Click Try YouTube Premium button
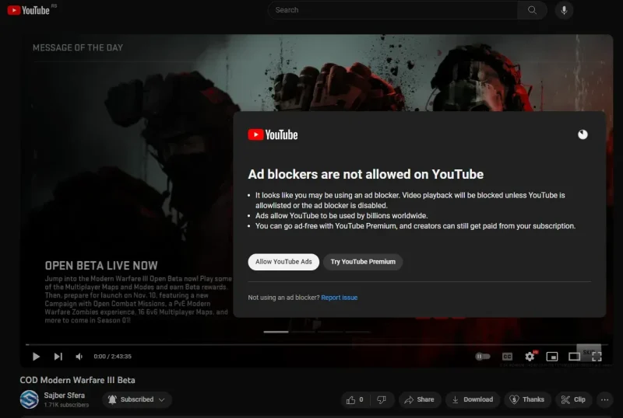Viewport: 623px width, 418px height. 363,262
